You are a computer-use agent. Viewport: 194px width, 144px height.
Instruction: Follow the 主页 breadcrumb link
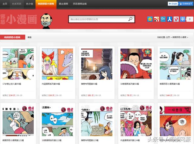pyautogui.click(x=168, y=37)
